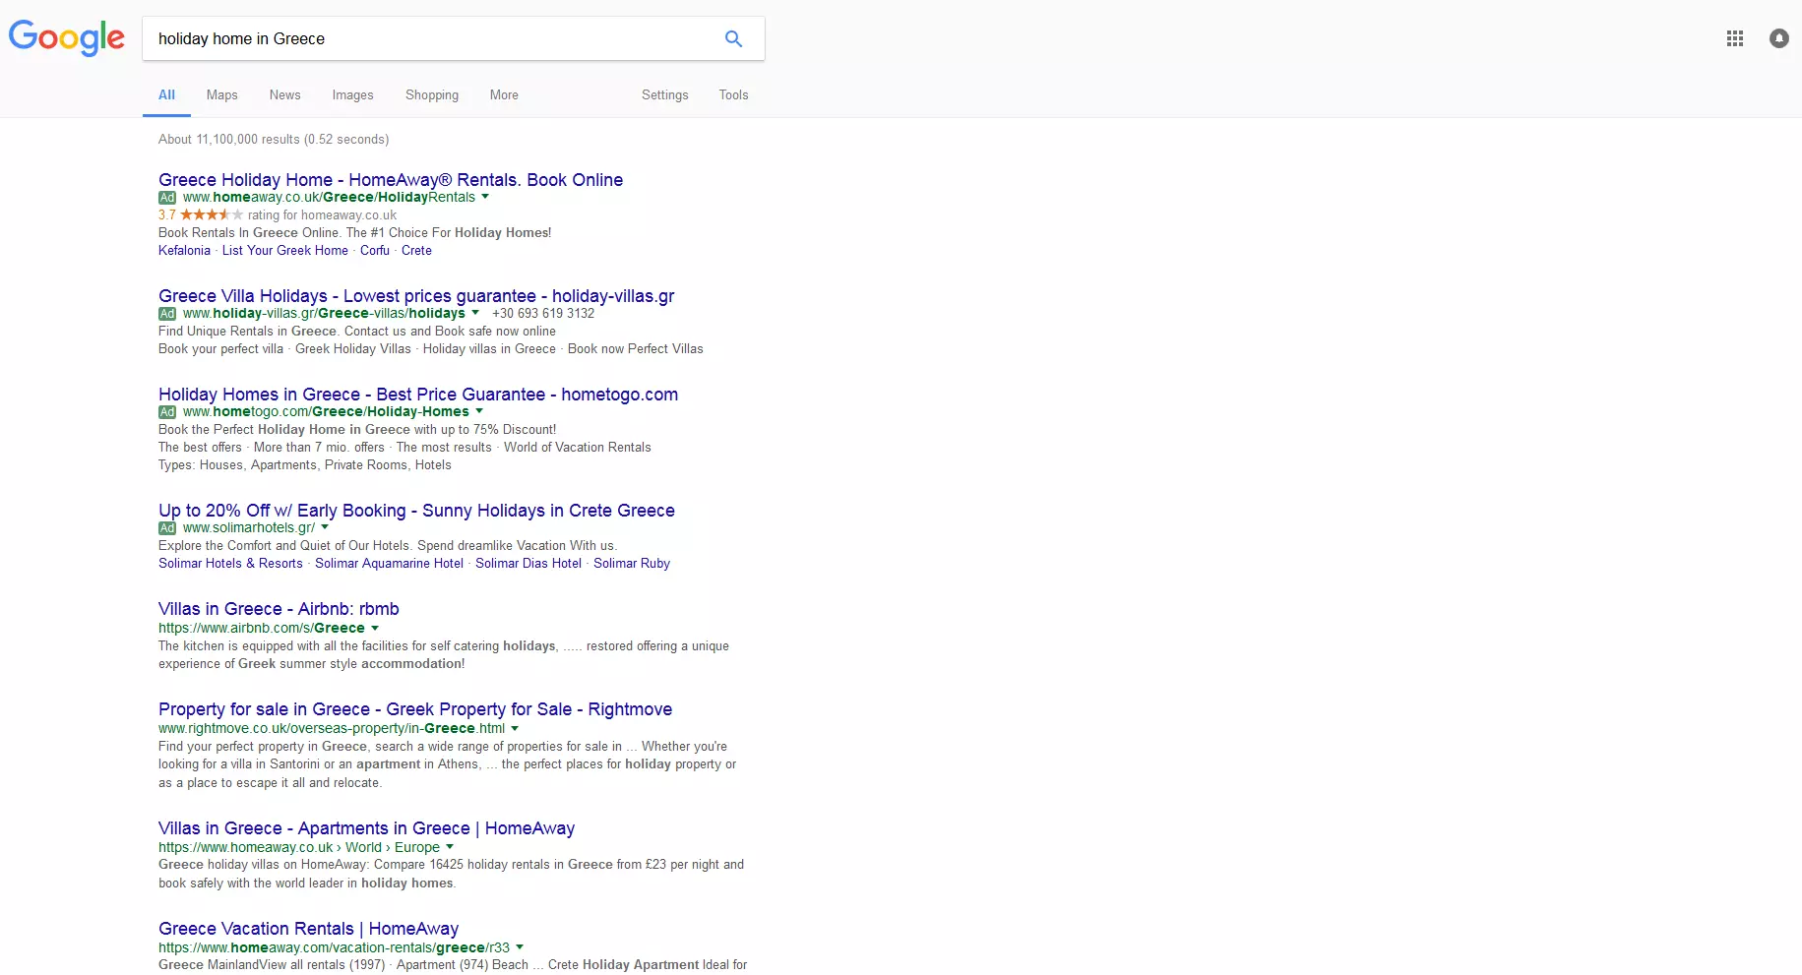Click the List Your Greek Home sitelink

(x=285, y=251)
